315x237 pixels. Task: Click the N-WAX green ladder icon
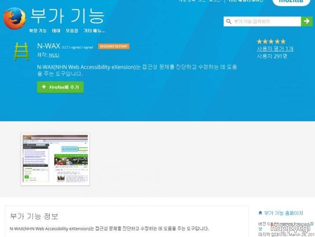click(x=22, y=52)
